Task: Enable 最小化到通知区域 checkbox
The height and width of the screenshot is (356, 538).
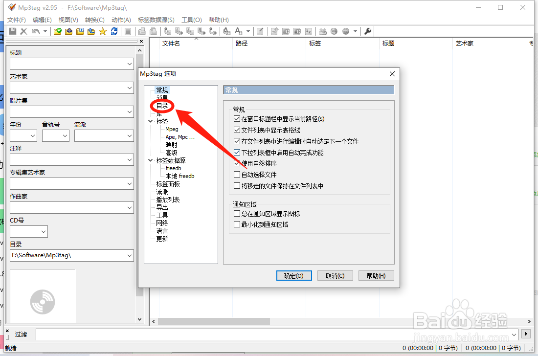Action: point(237,224)
